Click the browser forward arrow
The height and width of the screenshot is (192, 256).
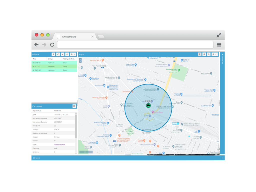coord(44,44)
